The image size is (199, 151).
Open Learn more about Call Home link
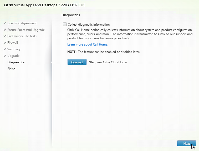(88, 44)
